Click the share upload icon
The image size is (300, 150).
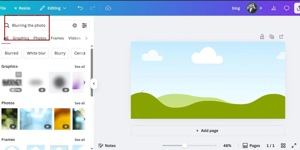click(298, 8)
